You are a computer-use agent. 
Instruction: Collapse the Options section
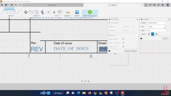coord(109,35)
